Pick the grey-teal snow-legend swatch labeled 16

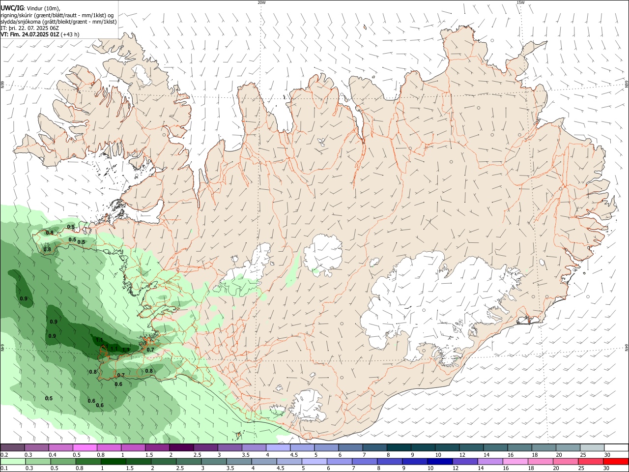point(519,447)
